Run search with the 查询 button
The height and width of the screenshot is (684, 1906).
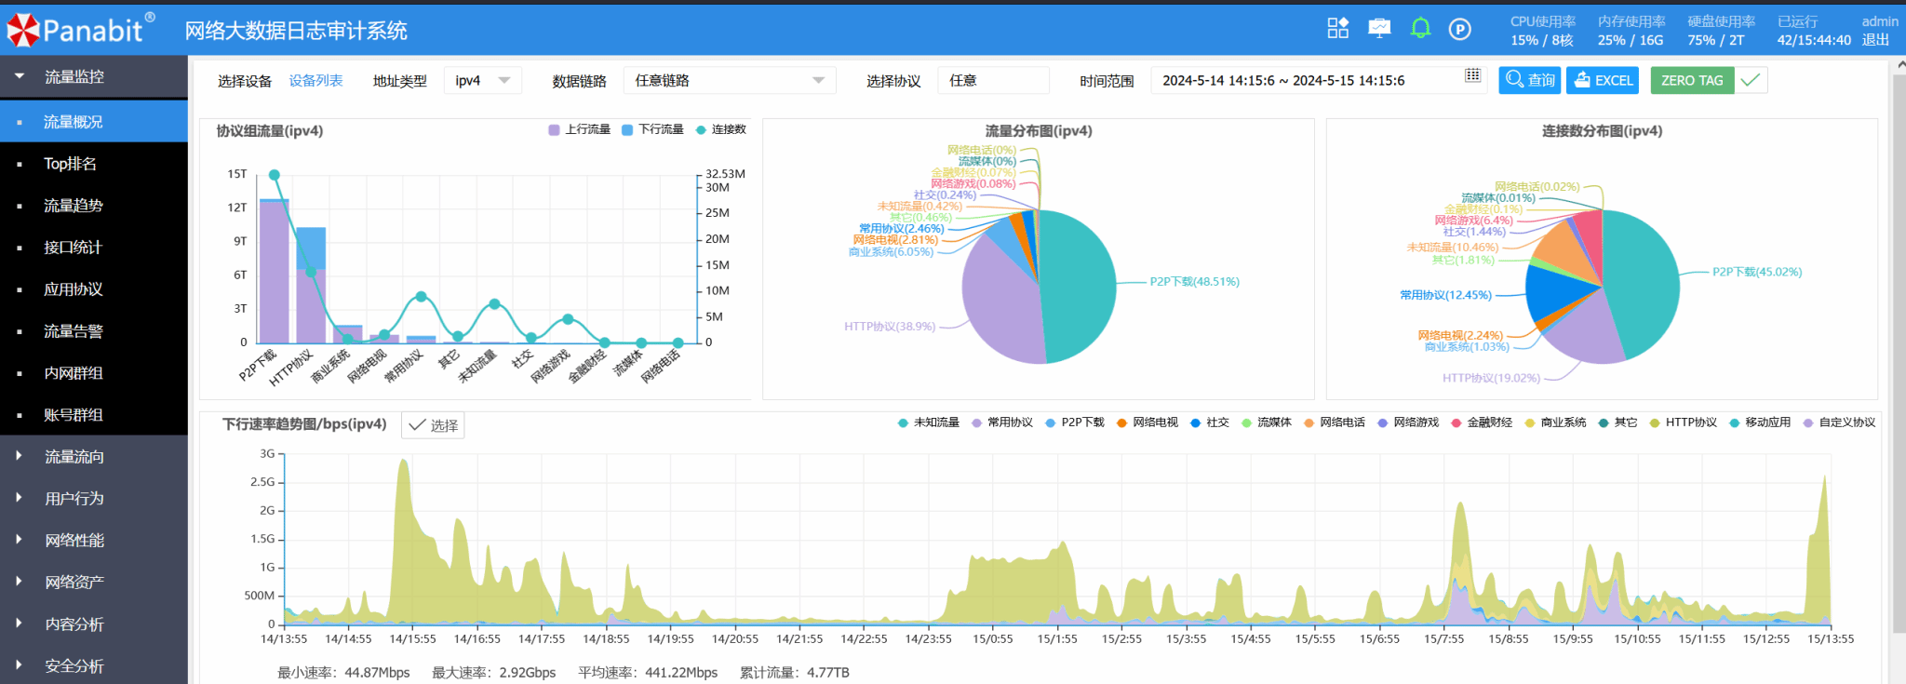tap(1529, 80)
